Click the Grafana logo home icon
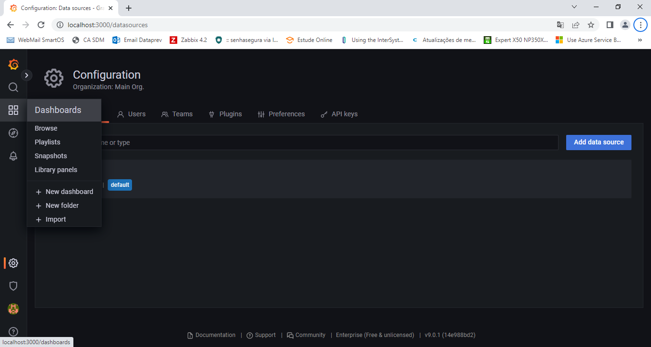 13,65
